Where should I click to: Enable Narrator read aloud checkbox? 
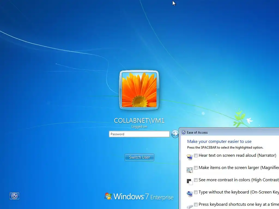point(196,155)
